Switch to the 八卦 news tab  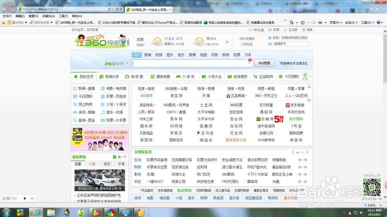coord(92,164)
